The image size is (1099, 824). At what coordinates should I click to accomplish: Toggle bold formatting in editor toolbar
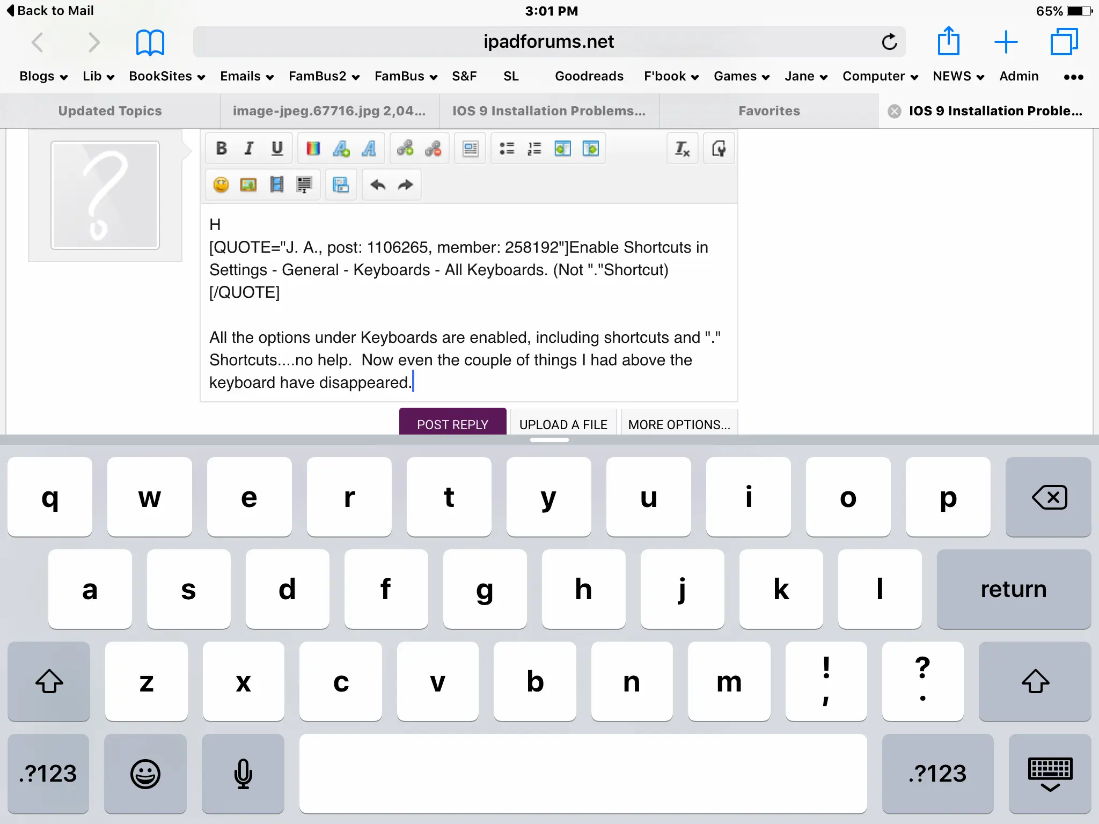click(221, 149)
